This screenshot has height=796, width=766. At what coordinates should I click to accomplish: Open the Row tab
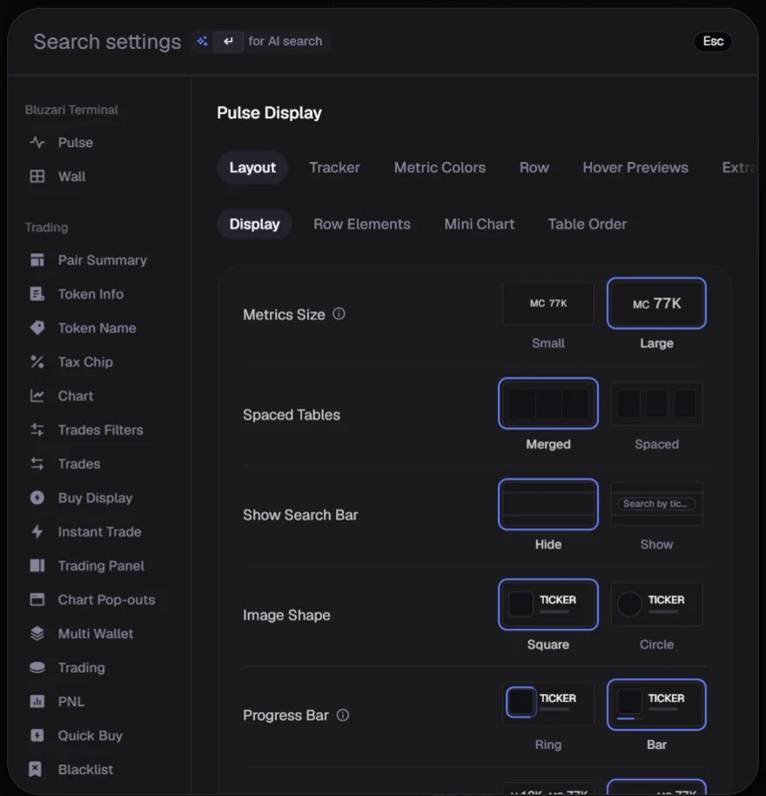coord(534,167)
